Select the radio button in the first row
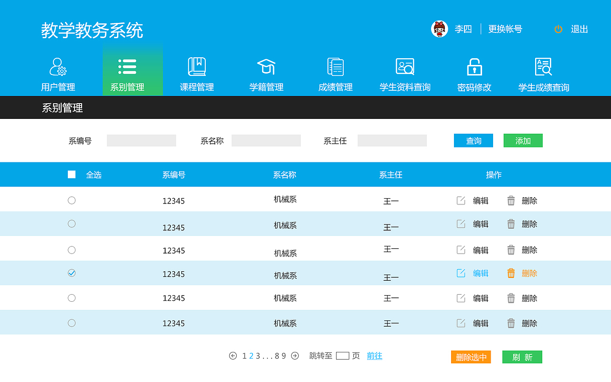The image size is (611, 382). coord(72,200)
